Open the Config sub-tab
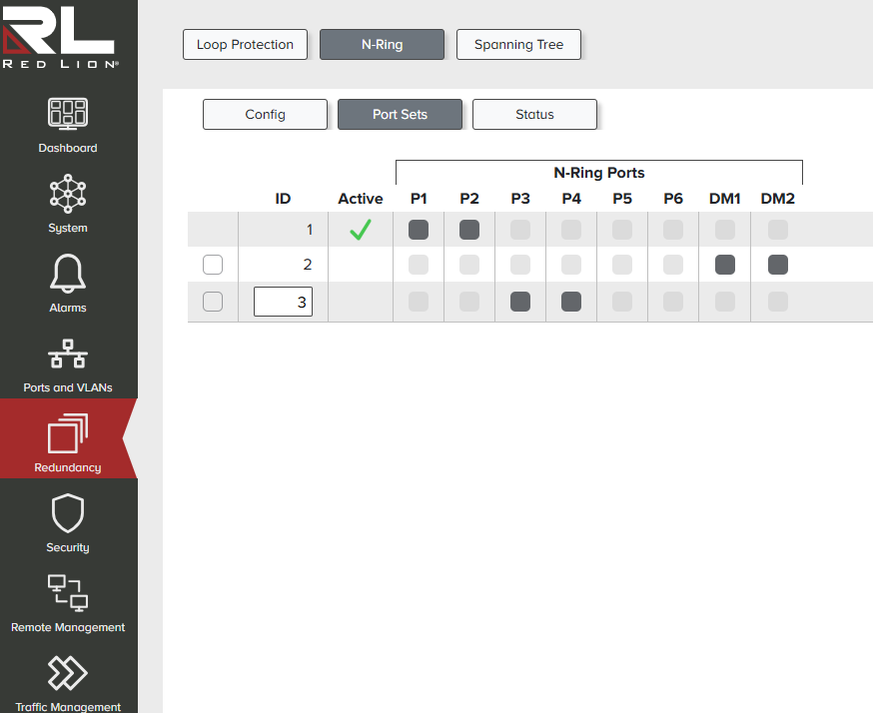Viewport: 873px width, 713px height. click(x=265, y=115)
